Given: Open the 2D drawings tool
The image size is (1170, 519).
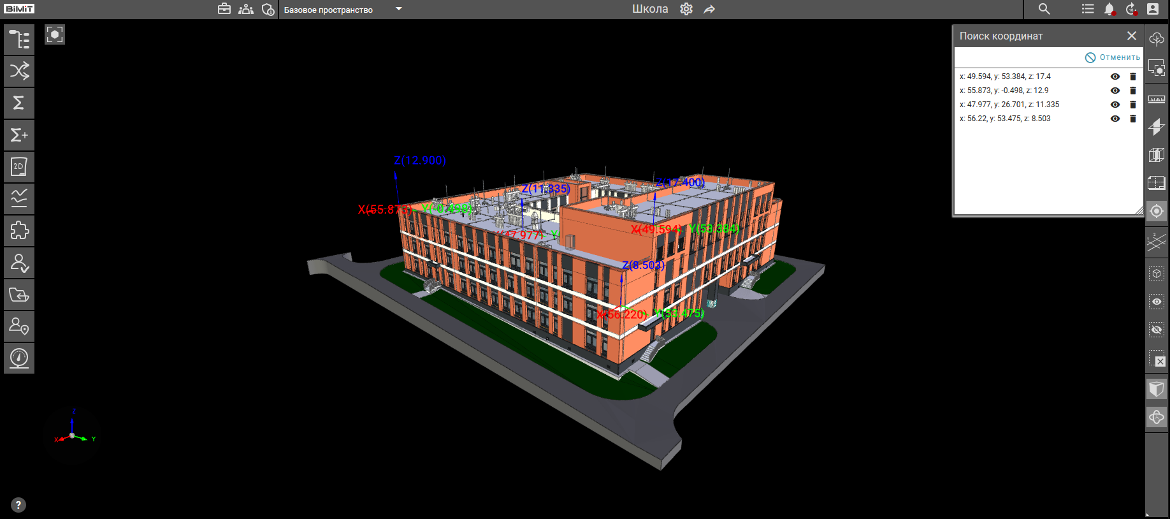Looking at the screenshot, I should coord(19,167).
